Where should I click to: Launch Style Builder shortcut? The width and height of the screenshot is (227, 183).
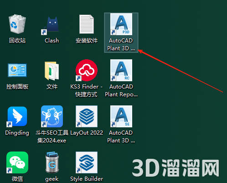(x=87, y=162)
